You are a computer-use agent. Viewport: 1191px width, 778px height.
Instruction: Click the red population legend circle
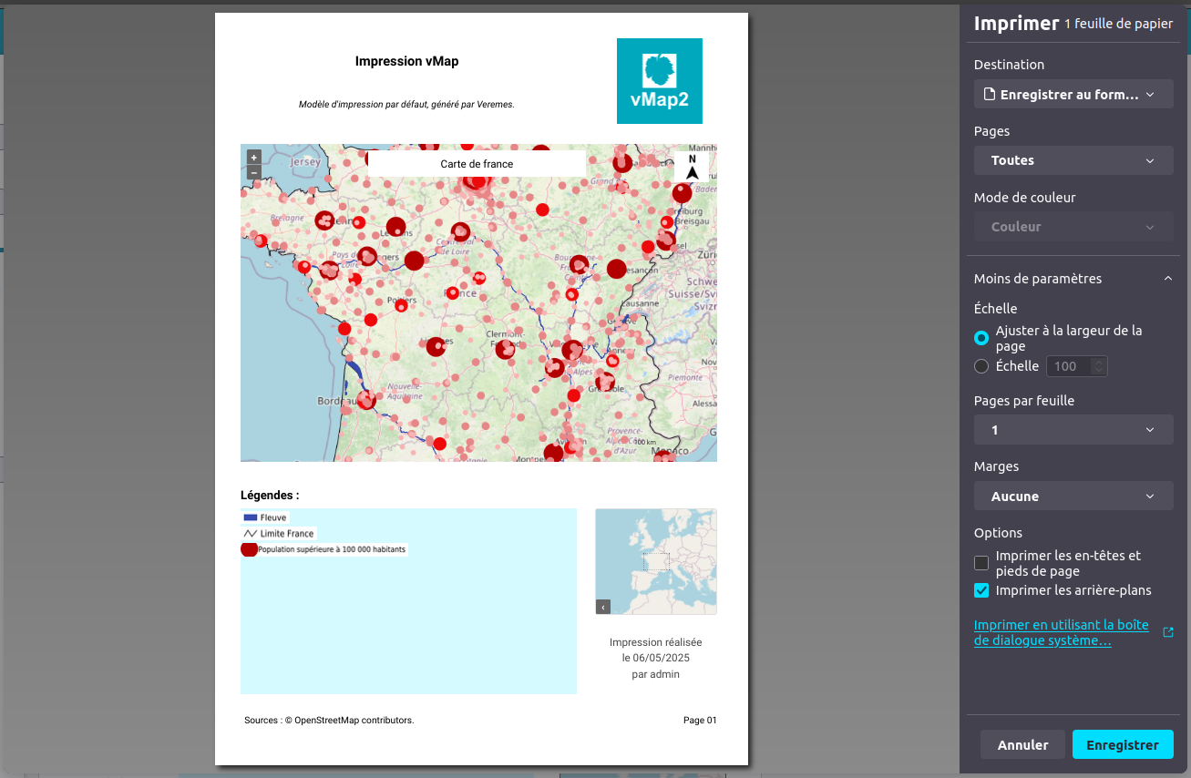249,549
